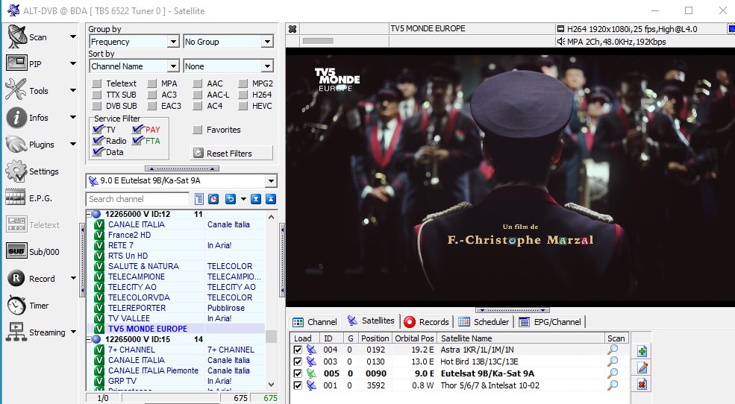This screenshot has height=404, width=735.
Task: Click the Infos icon
Action: [x=16, y=118]
